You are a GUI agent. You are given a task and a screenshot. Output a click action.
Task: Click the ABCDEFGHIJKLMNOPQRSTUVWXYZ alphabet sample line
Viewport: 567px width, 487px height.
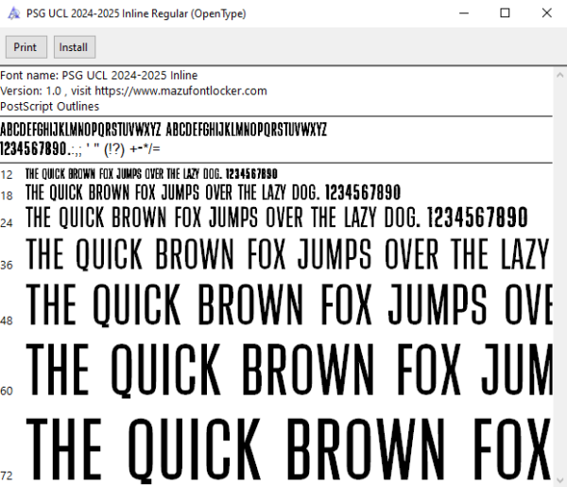tap(163, 130)
